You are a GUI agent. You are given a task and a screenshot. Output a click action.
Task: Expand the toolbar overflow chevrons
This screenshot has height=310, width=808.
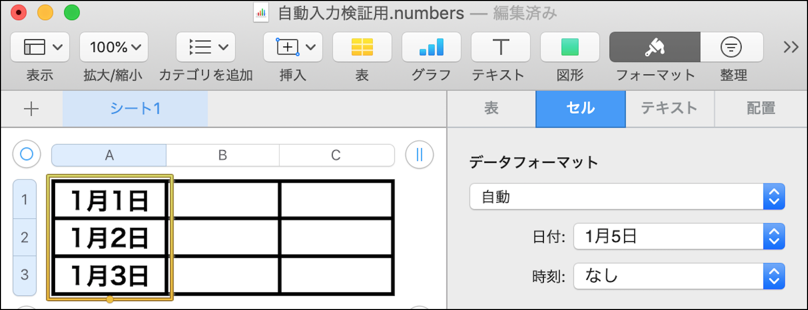point(790,47)
